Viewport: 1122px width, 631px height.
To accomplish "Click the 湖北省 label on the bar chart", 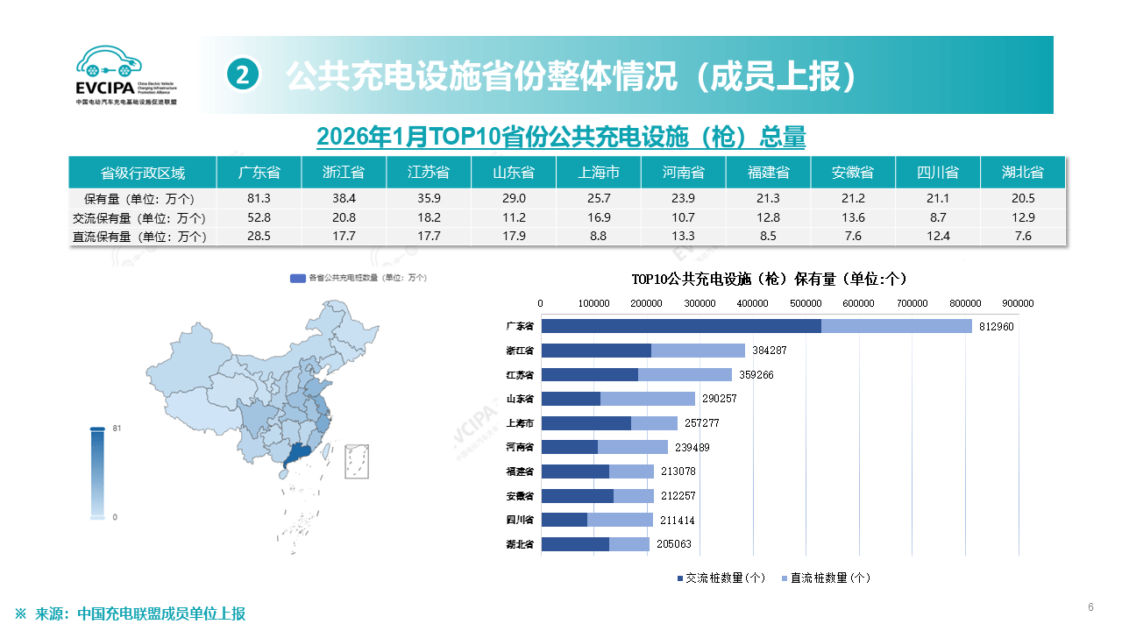I will point(521,544).
